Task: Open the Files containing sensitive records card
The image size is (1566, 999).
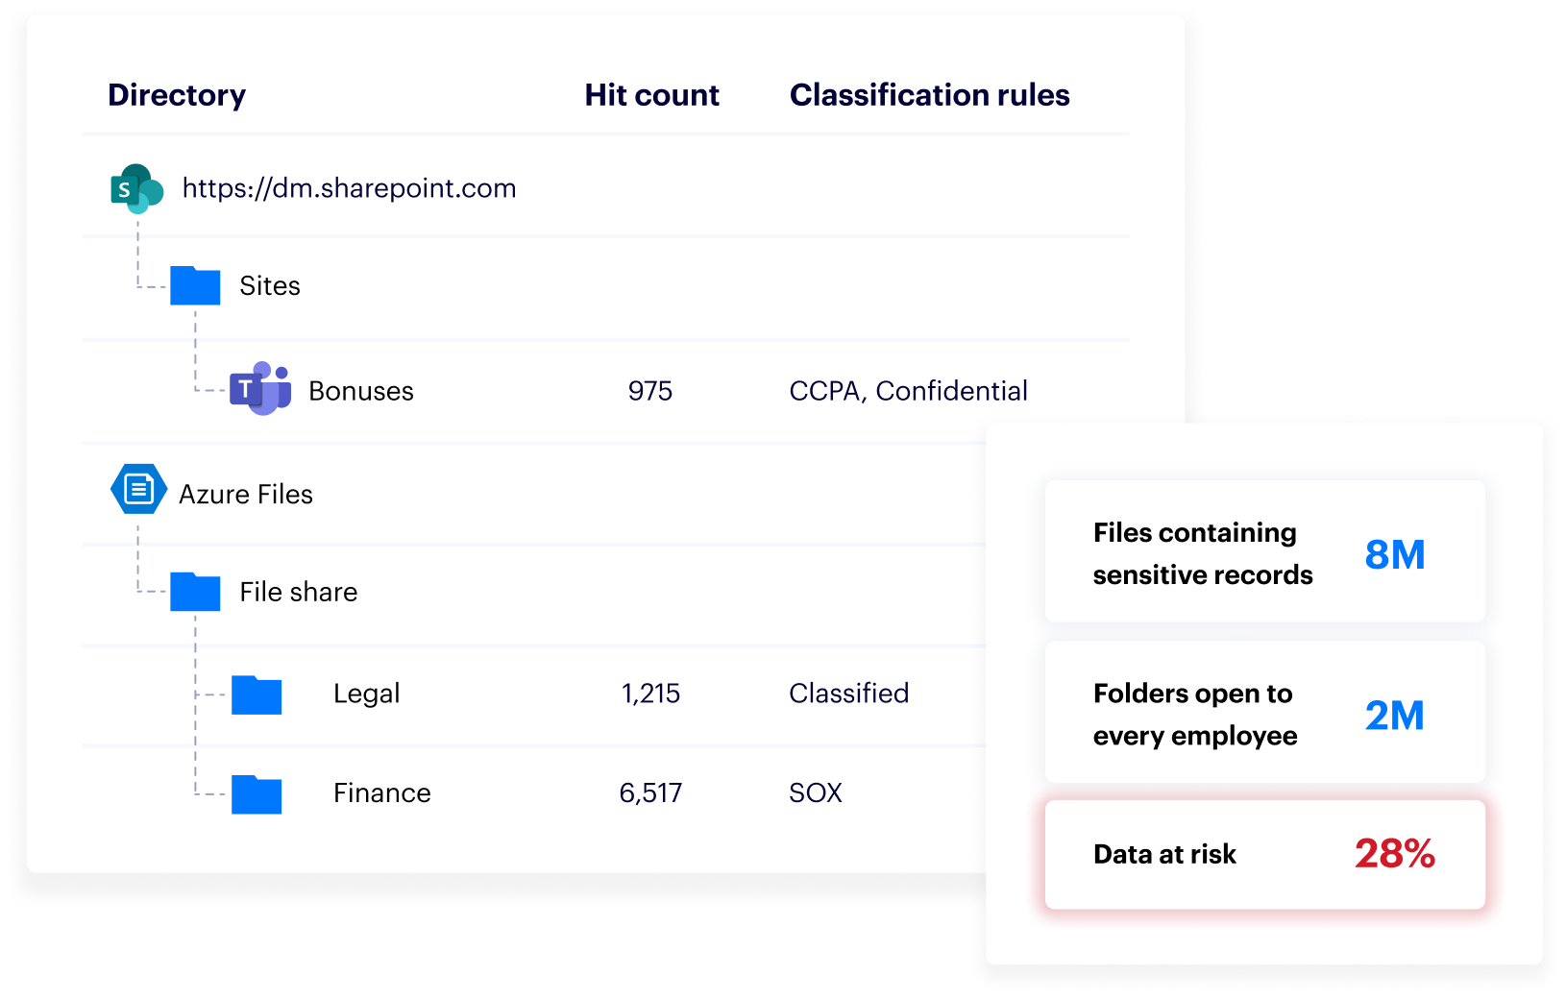Action: [1264, 552]
